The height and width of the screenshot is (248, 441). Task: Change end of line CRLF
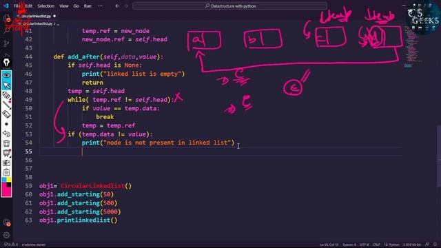click(x=376, y=245)
